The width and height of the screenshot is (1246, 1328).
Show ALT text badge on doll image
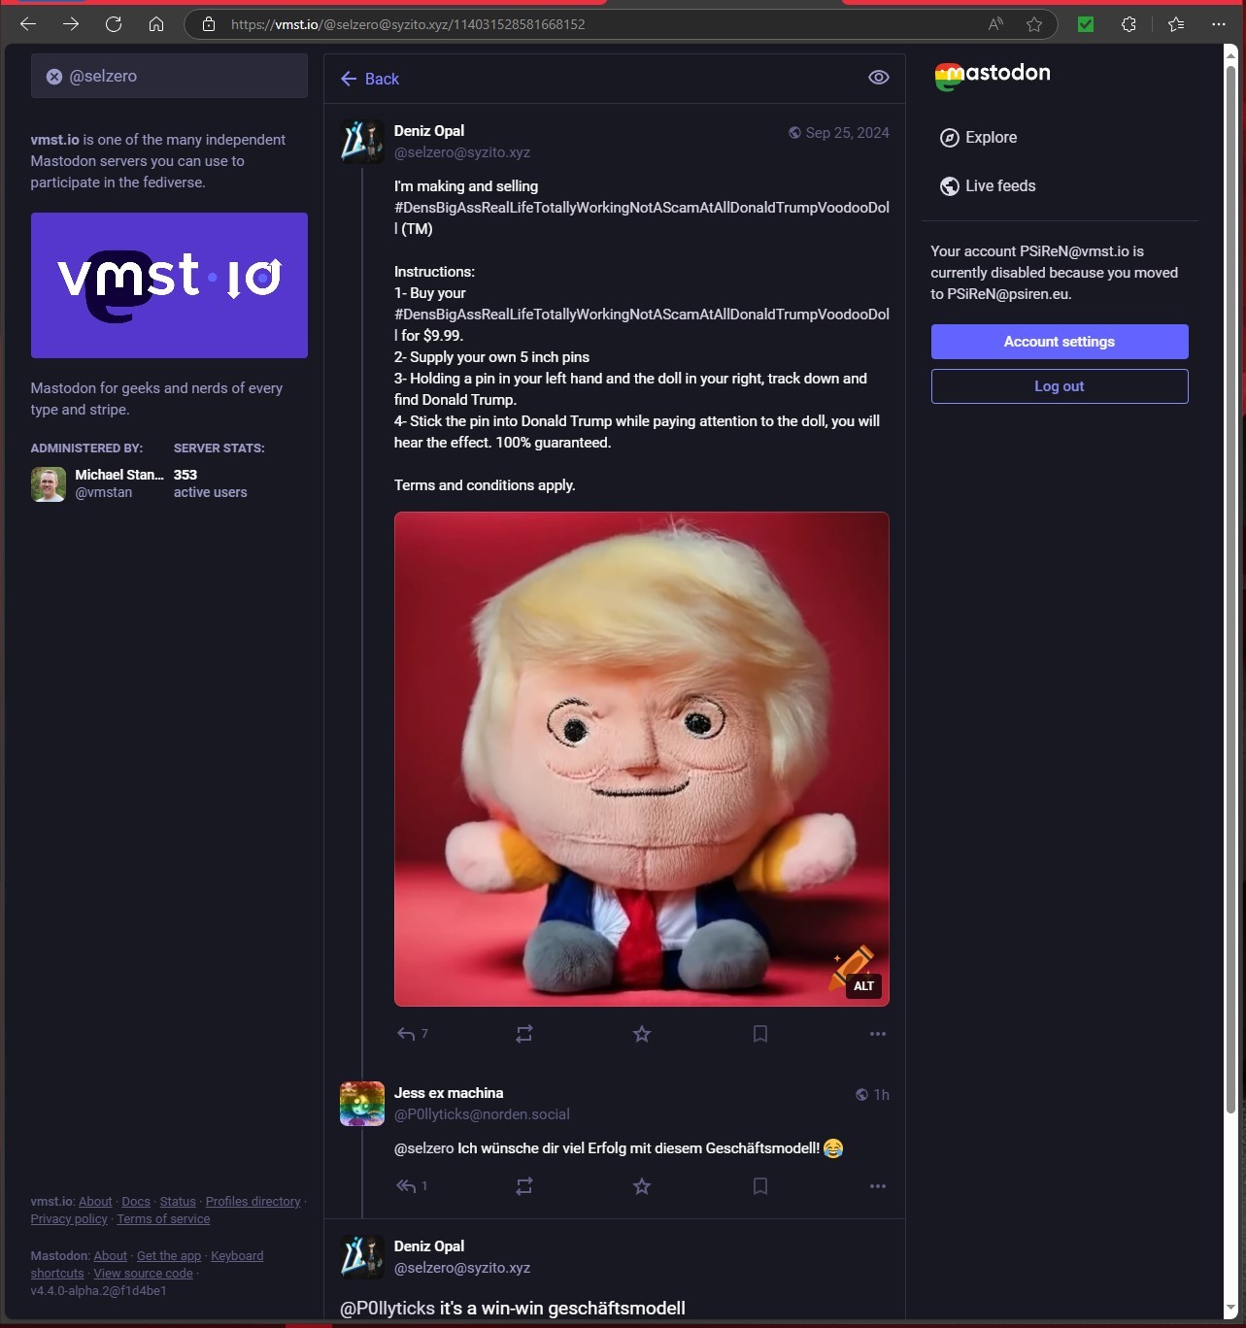(x=863, y=986)
